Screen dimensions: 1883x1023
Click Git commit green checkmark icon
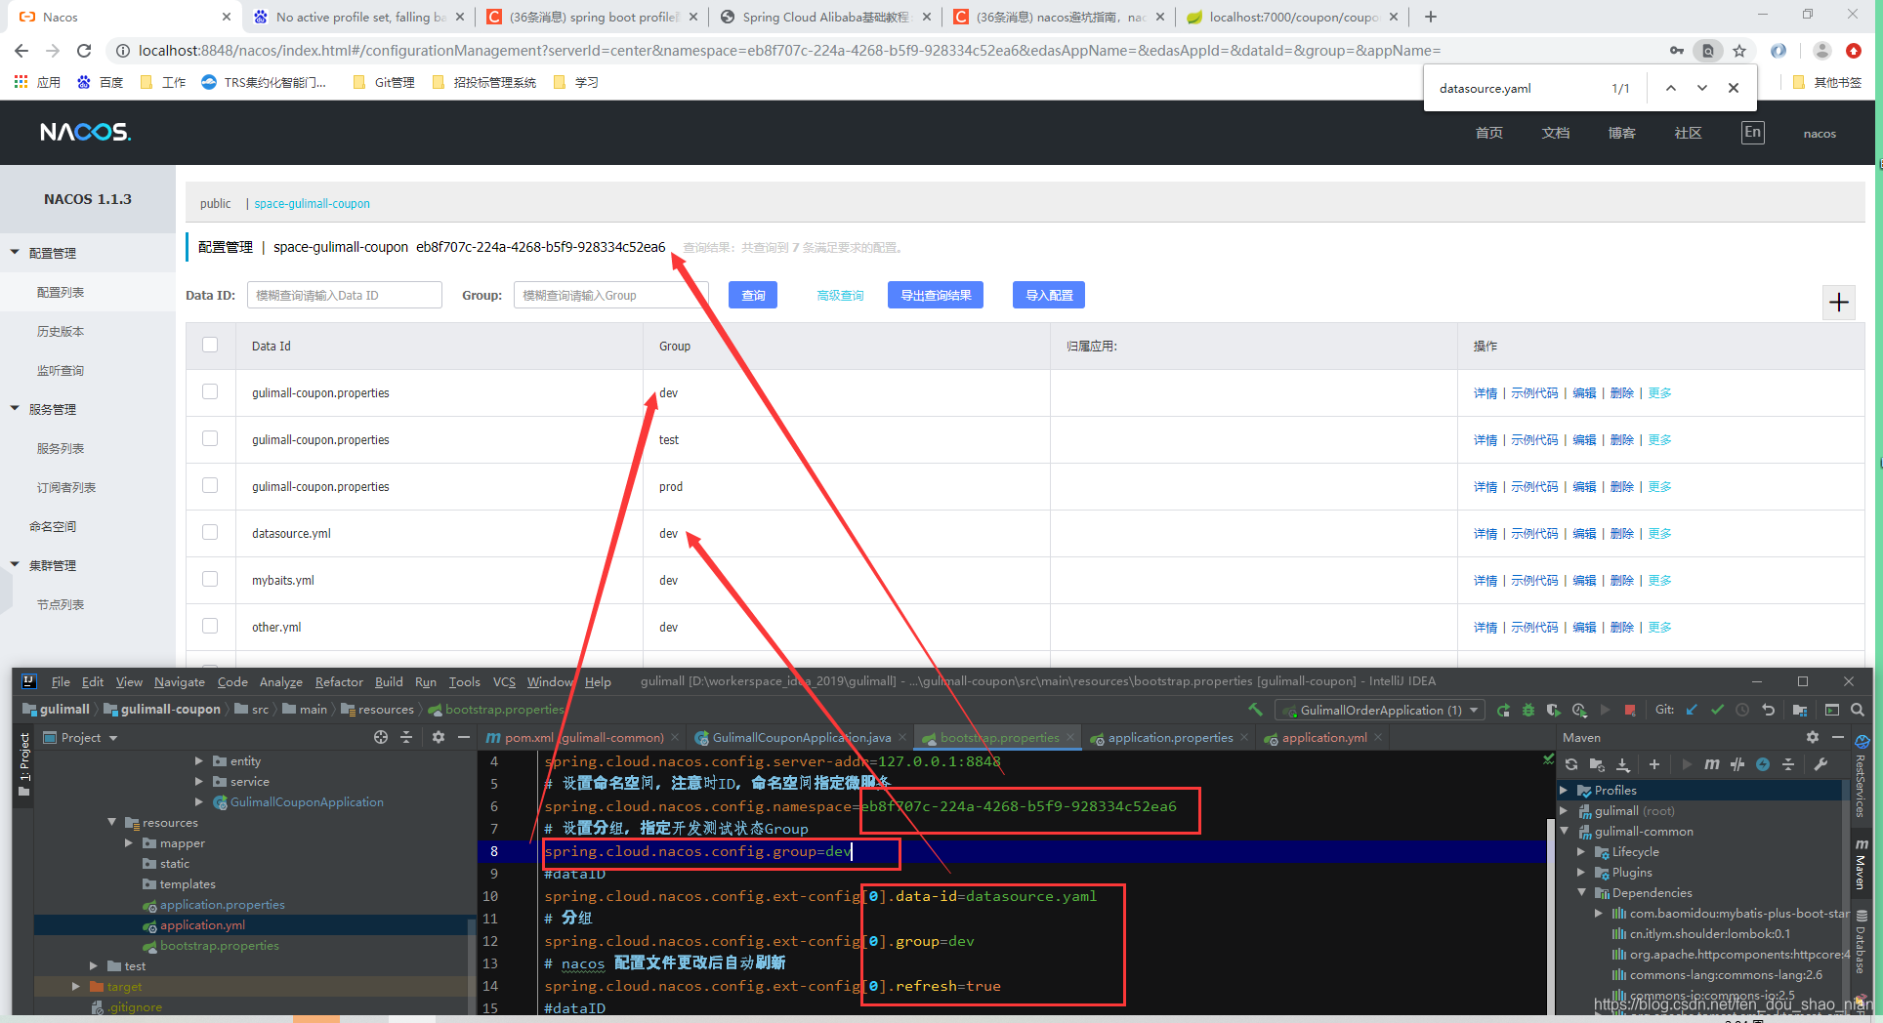tap(1718, 710)
